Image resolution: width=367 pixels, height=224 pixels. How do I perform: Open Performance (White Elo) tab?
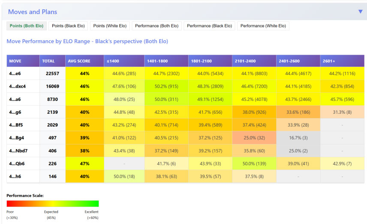(263, 26)
